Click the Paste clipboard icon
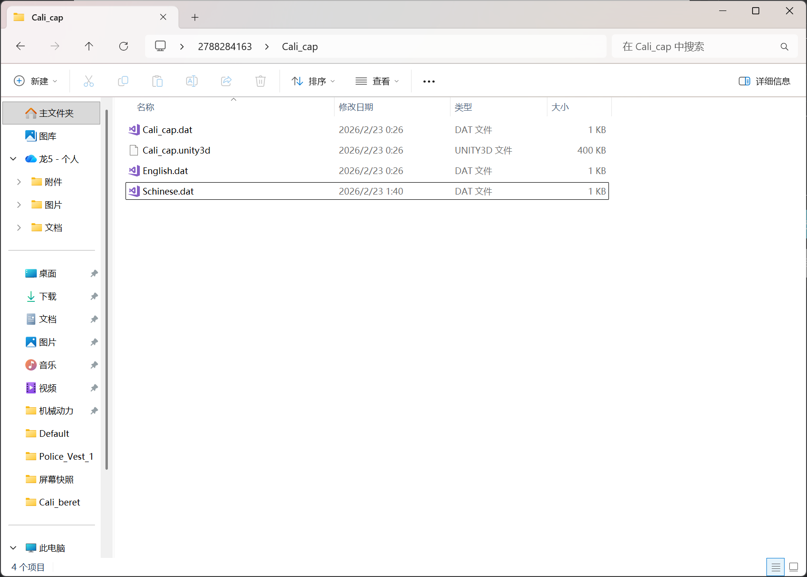The width and height of the screenshot is (807, 577). click(x=157, y=81)
